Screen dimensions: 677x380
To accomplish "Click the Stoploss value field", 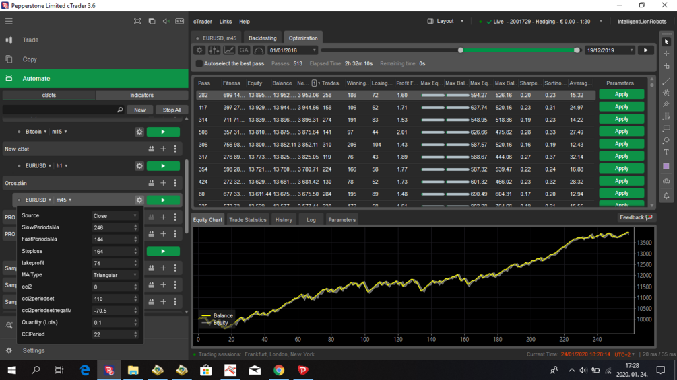I will pyautogui.click(x=115, y=251).
